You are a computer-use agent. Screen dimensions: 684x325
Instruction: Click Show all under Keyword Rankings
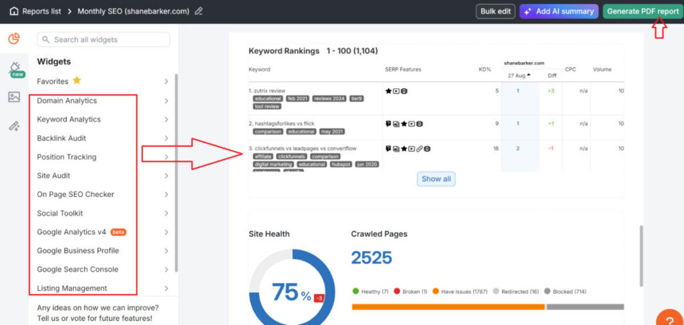(436, 179)
